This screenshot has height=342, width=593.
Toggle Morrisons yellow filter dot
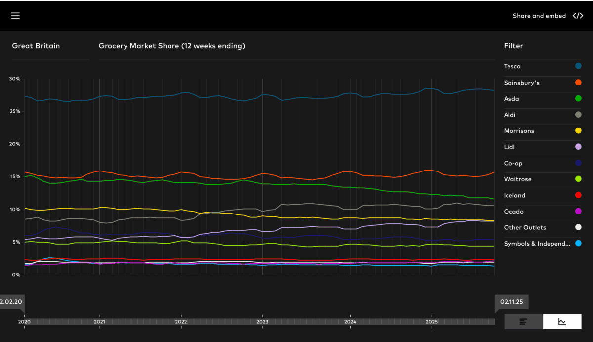[x=578, y=131]
